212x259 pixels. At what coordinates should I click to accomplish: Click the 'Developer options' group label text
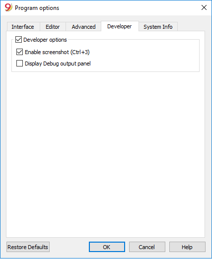pyautogui.click(x=45, y=40)
